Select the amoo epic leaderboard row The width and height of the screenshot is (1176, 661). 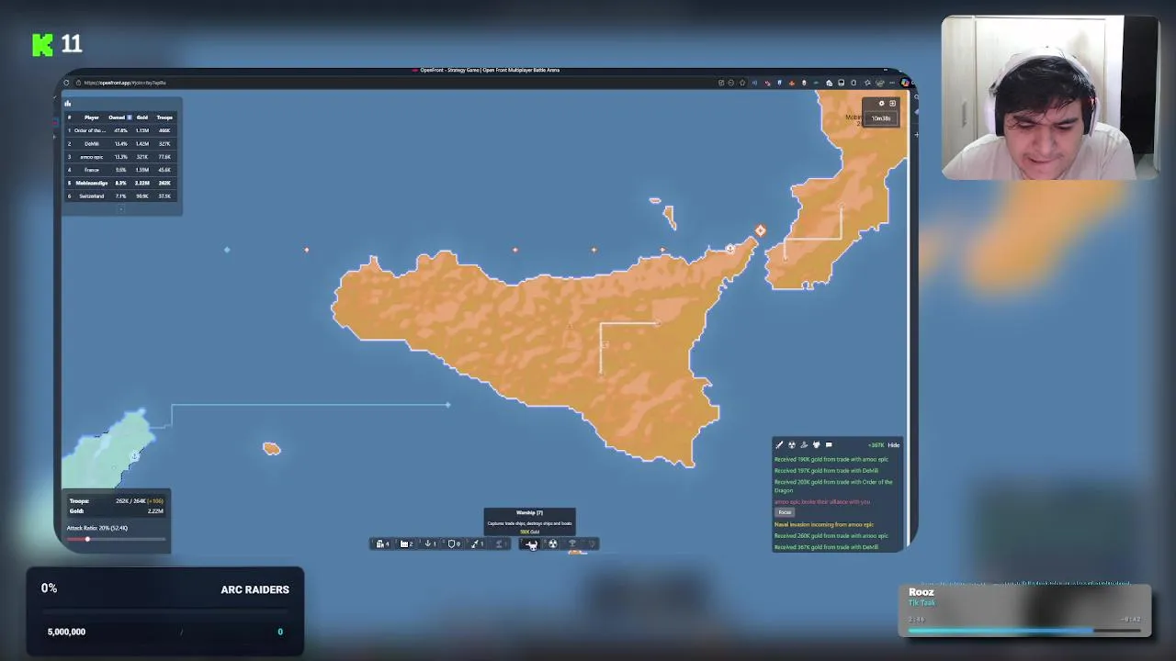click(x=119, y=157)
